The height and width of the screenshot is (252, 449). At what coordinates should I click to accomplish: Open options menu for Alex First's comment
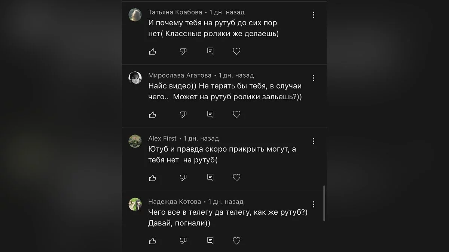coord(314,141)
